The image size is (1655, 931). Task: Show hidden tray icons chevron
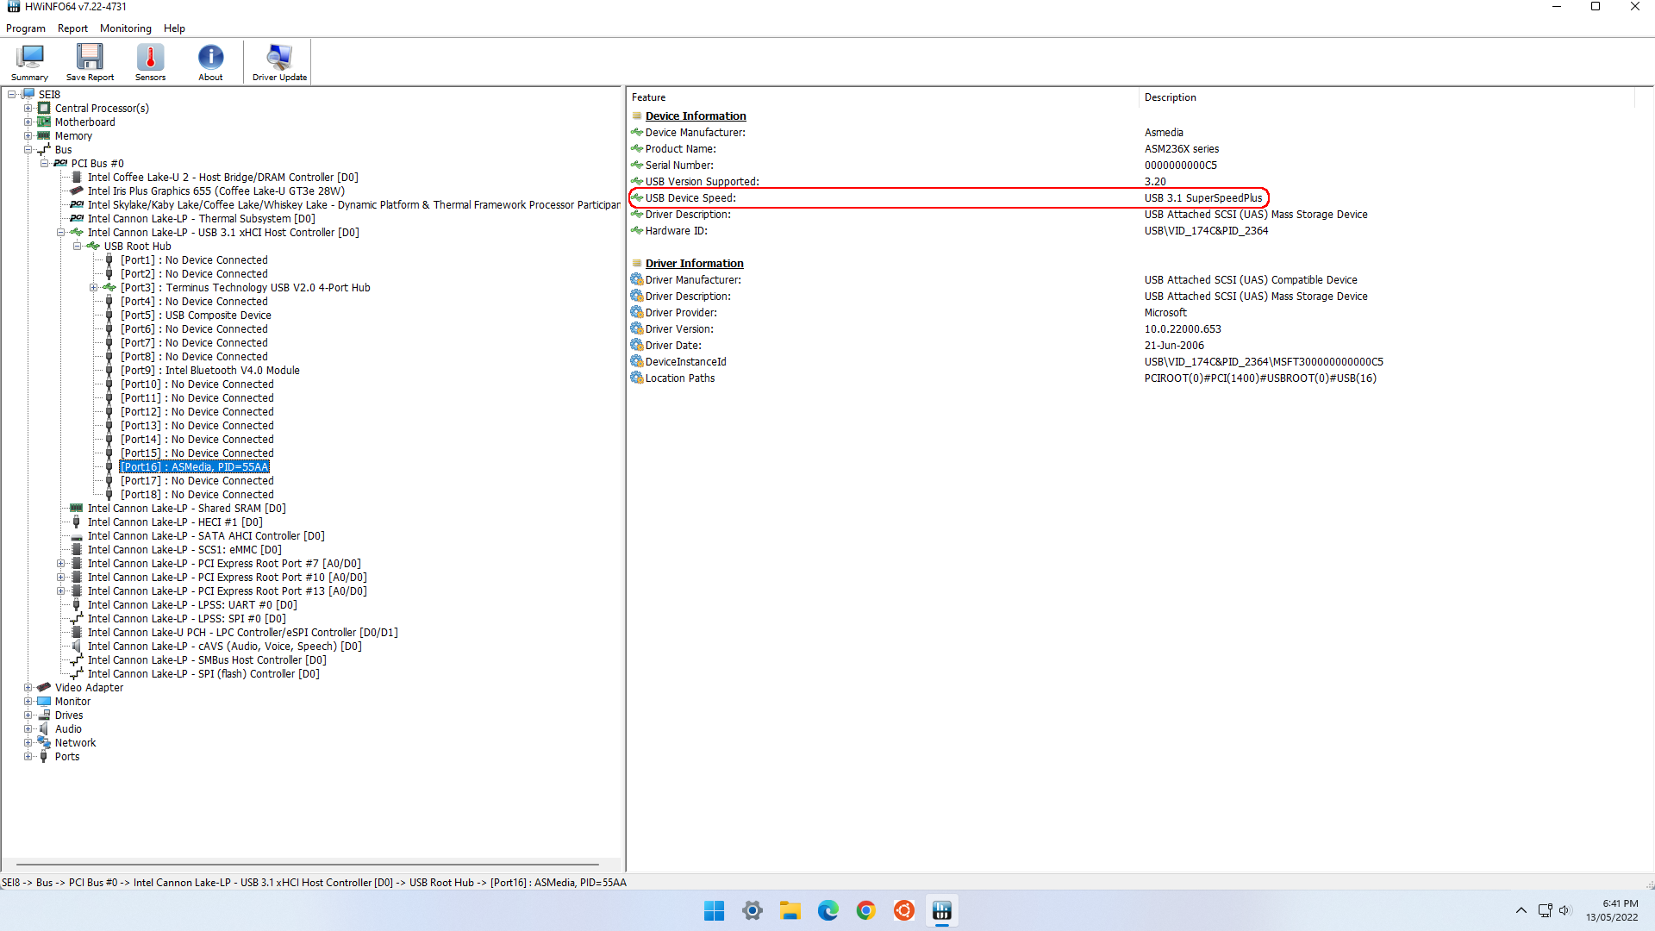(x=1521, y=910)
